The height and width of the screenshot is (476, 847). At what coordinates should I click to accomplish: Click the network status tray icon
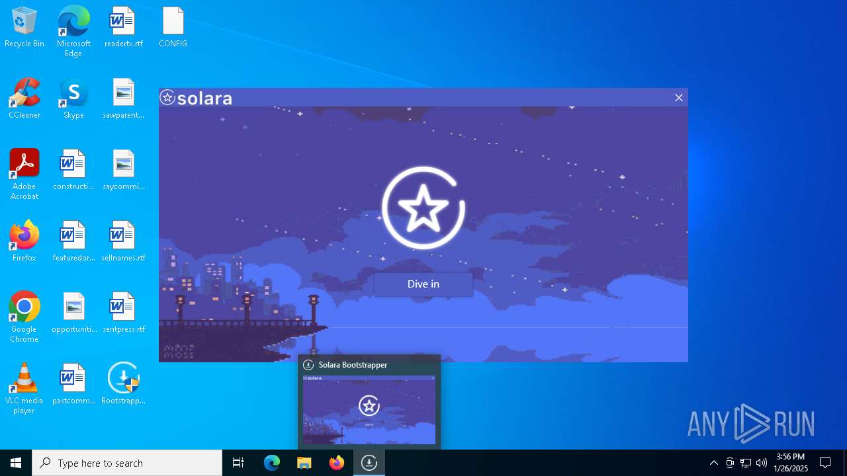coord(746,463)
